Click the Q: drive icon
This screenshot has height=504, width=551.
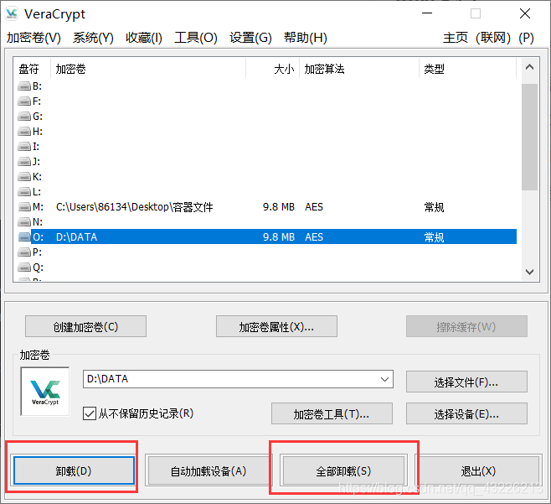tap(24, 268)
